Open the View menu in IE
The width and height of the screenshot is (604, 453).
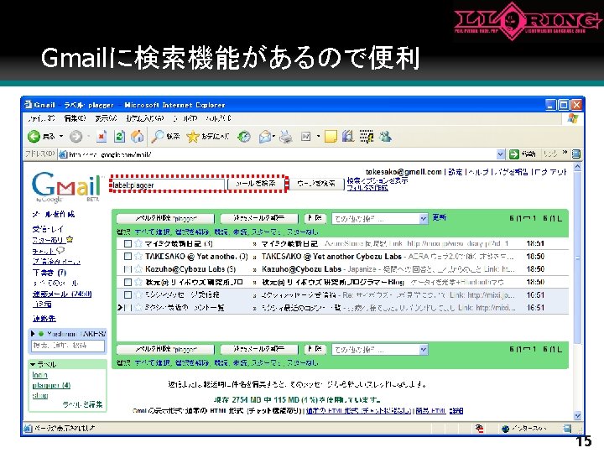click(106, 118)
